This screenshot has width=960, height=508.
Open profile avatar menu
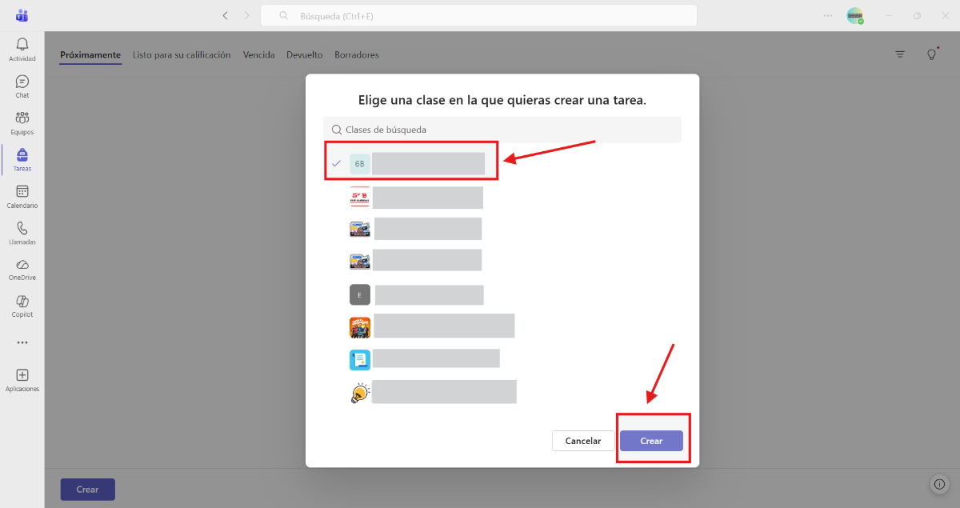click(x=855, y=16)
